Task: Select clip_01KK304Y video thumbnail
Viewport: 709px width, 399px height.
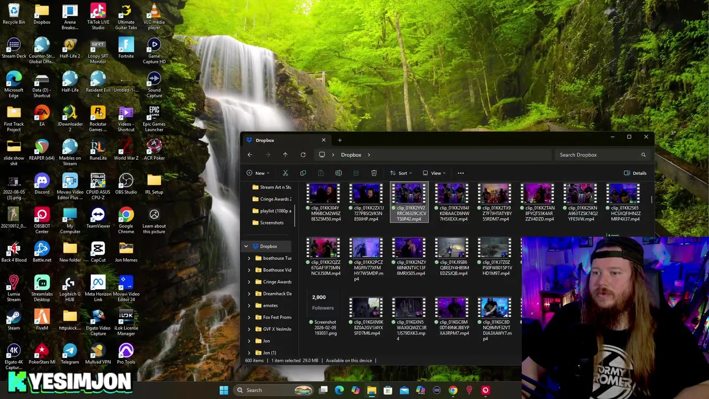Action: pyautogui.click(x=323, y=194)
